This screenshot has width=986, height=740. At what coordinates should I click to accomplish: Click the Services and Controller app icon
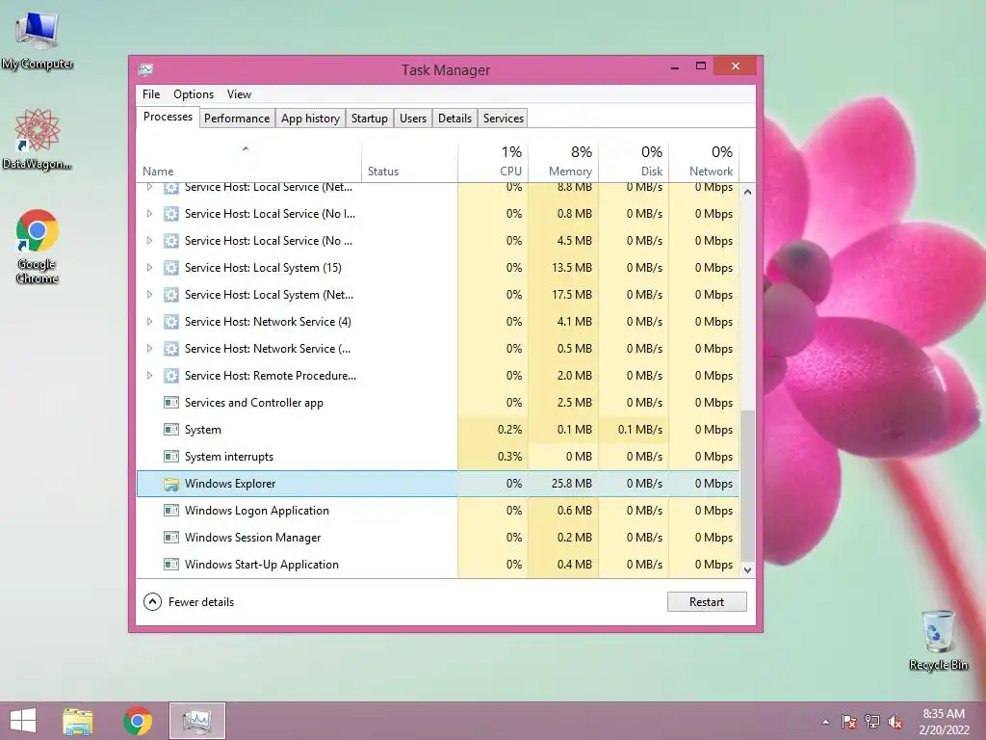click(x=171, y=403)
